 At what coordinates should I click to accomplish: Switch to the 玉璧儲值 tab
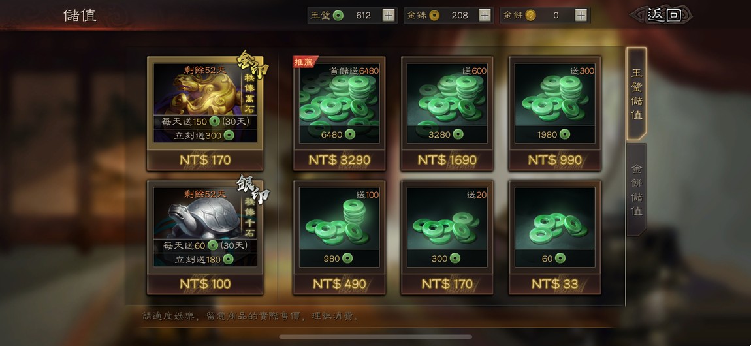click(637, 94)
